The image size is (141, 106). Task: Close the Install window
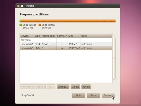click(x=18, y=6)
